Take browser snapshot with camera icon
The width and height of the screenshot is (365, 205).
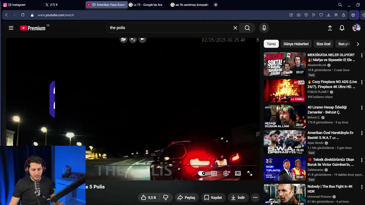(299, 15)
